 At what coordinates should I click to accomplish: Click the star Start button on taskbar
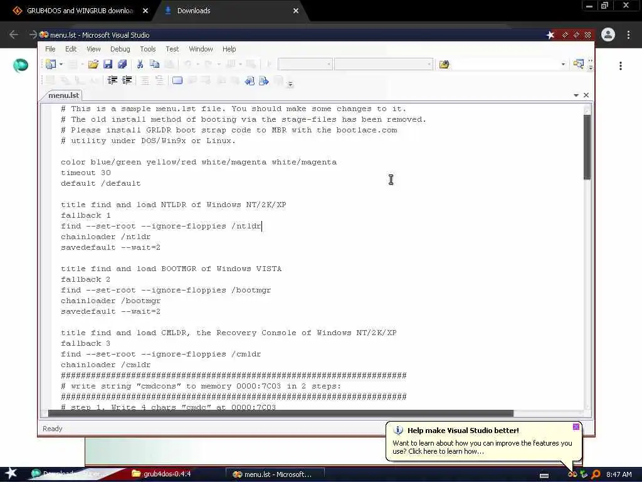pos(11,473)
